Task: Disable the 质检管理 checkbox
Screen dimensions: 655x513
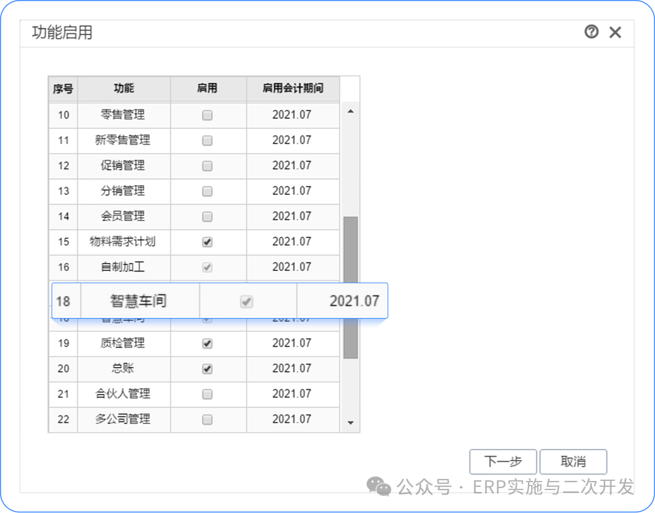Action: coord(208,344)
